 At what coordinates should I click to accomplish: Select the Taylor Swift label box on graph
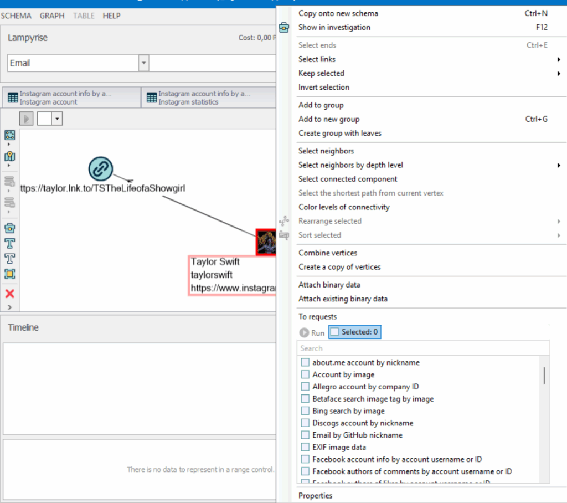(x=232, y=275)
